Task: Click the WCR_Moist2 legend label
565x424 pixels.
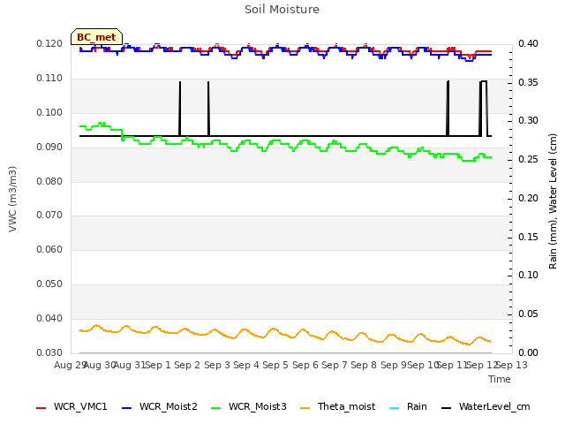Action: point(169,406)
